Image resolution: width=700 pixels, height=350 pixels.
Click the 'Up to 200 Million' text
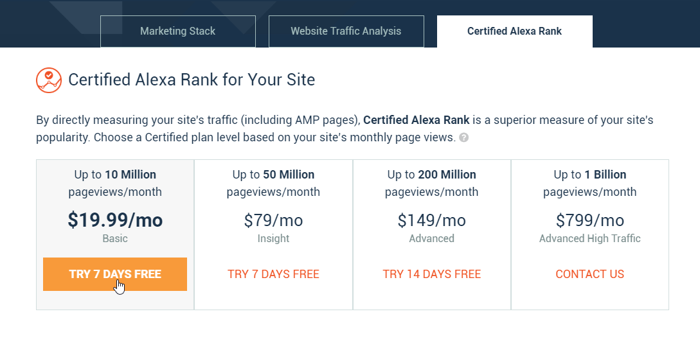(x=432, y=175)
